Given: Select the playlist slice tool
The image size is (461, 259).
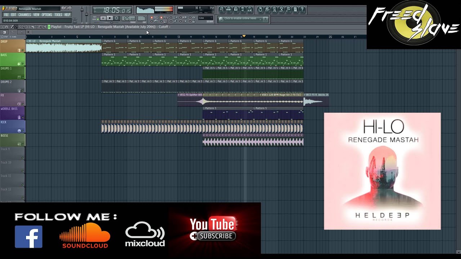Looking at the screenshot, I should coord(32,27).
